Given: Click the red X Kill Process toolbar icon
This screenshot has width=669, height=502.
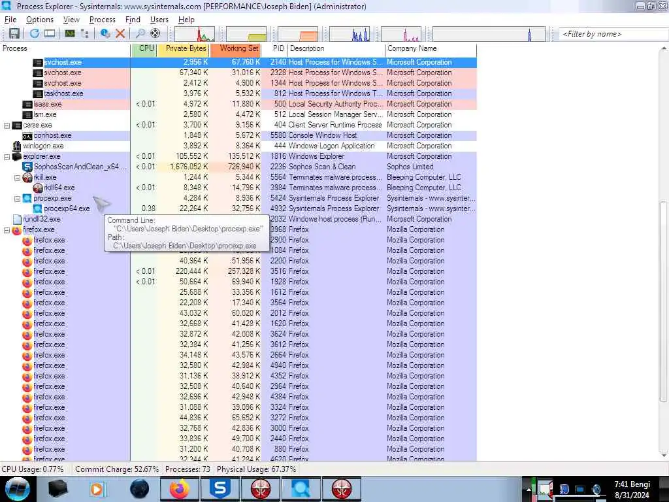Looking at the screenshot, I should (120, 33).
